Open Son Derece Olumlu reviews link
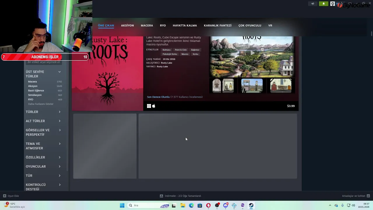The width and height of the screenshot is (373, 210). coord(158,97)
